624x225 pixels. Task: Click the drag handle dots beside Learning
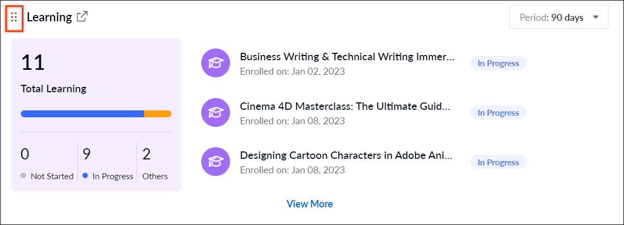pos(14,17)
